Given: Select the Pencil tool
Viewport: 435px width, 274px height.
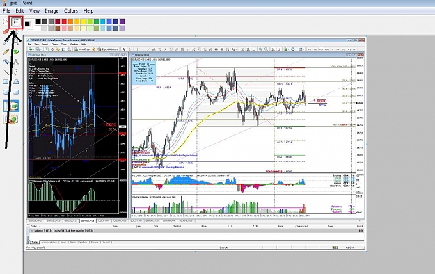Looking at the screenshot, I should point(6,51).
